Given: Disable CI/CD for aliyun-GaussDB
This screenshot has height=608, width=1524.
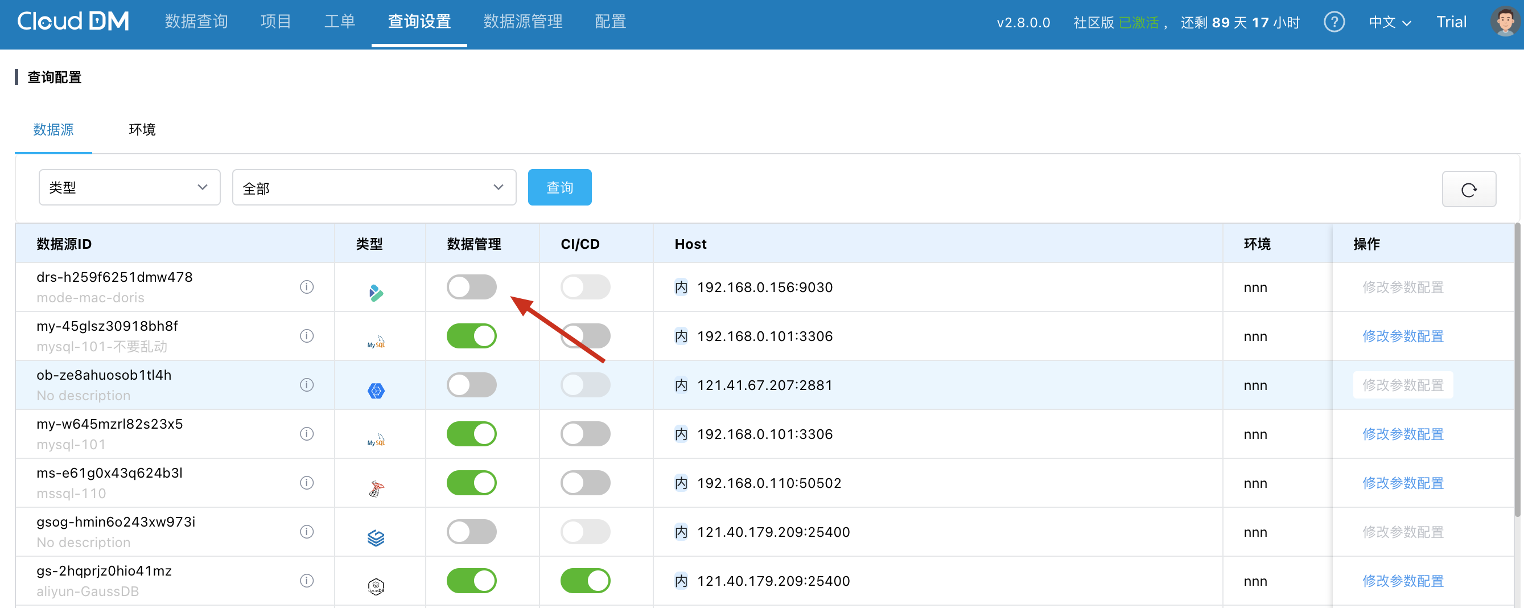Looking at the screenshot, I should (x=585, y=581).
